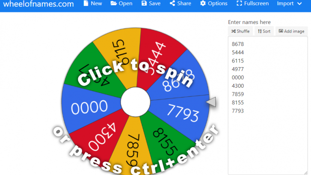Click the entry 7859 in the names list
This screenshot has height=175, width=311.
237,94
